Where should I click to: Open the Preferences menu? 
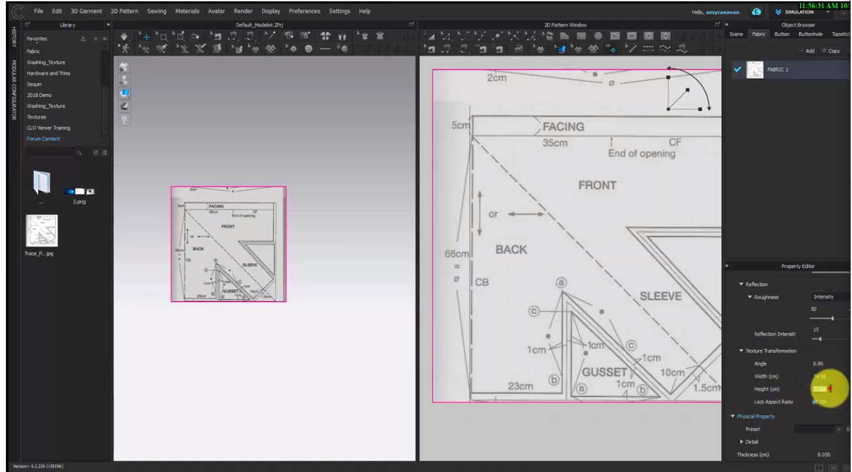(305, 11)
